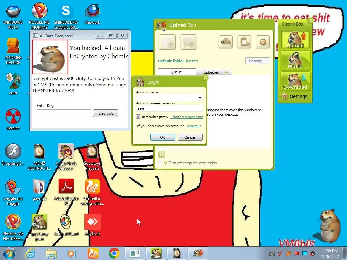Click the Upload button in ChomikBox panel

[295, 40]
